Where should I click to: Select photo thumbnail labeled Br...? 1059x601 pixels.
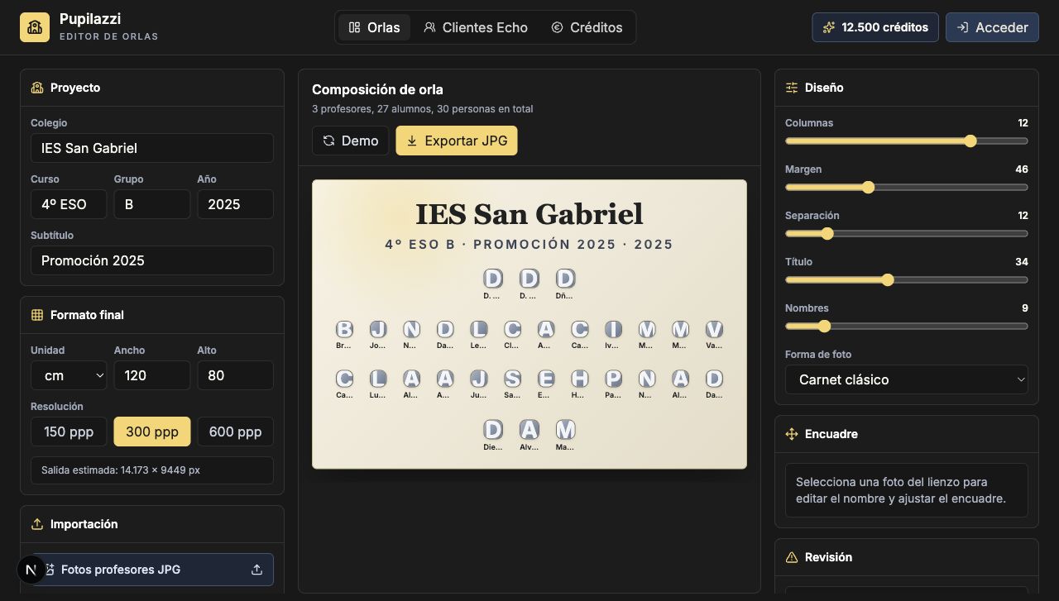[x=344, y=329]
